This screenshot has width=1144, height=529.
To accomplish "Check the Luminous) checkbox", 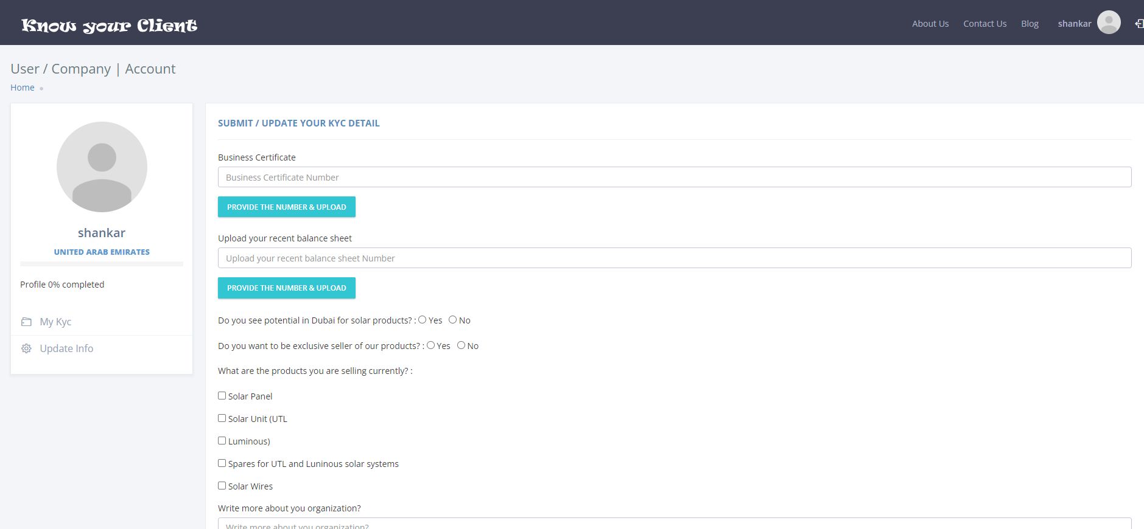I will [x=222, y=441].
